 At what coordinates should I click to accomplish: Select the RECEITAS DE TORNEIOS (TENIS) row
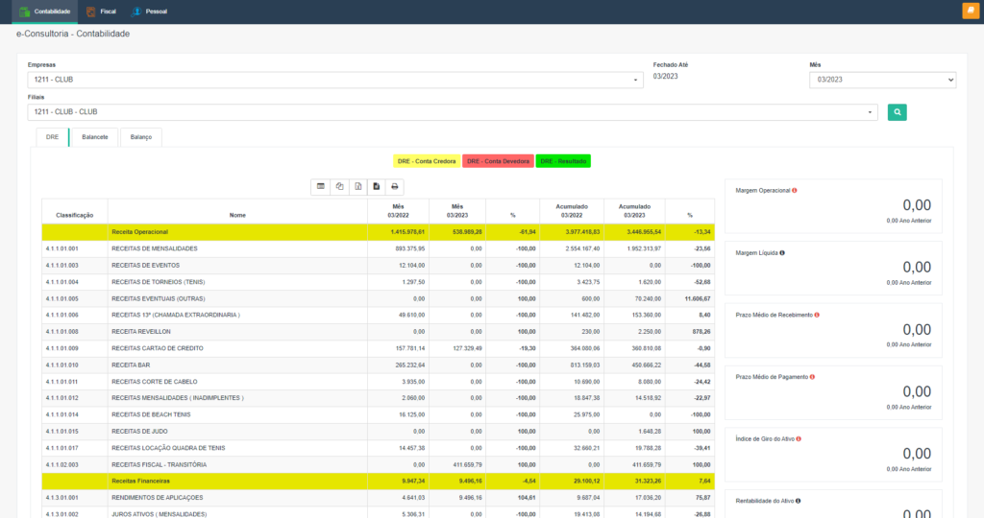tap(378, 282)
